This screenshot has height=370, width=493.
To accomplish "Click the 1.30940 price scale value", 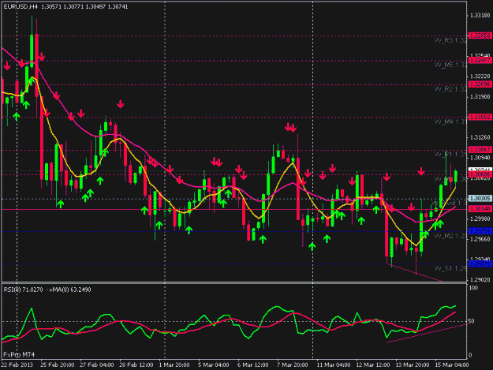I will click(x=480, y=158).
